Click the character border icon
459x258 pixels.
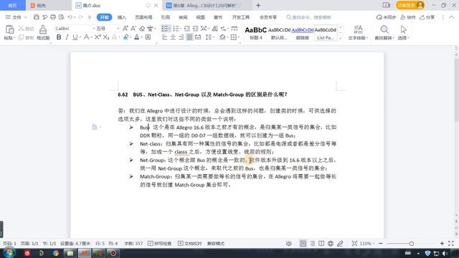[148, 37]
